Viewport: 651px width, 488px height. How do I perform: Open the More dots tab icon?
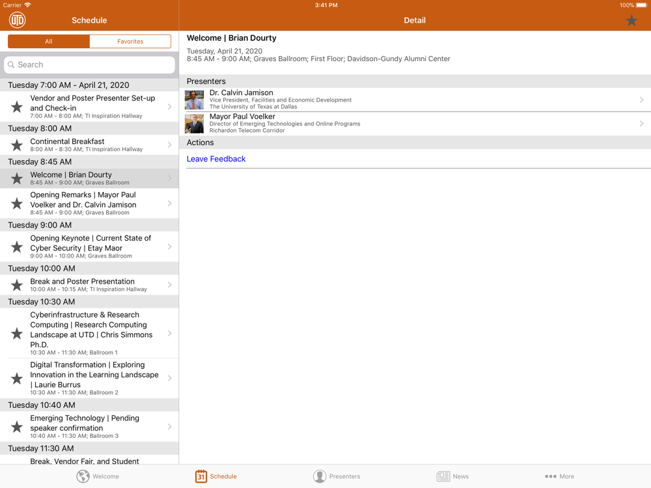coord(551,476)
